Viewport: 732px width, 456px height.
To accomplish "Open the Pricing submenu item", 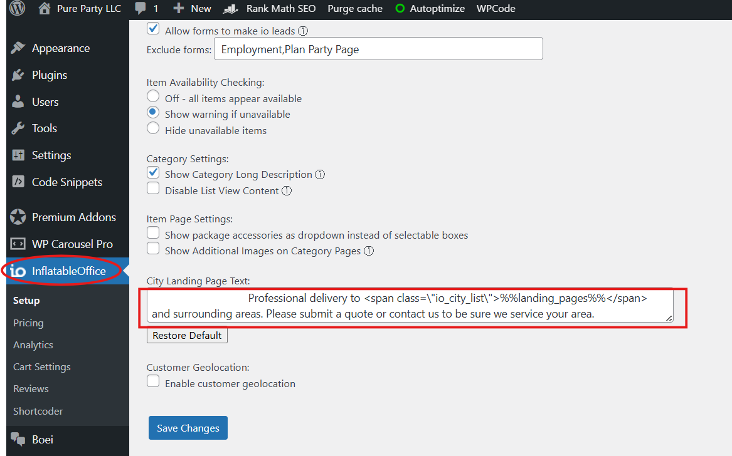I will [28, 323].
